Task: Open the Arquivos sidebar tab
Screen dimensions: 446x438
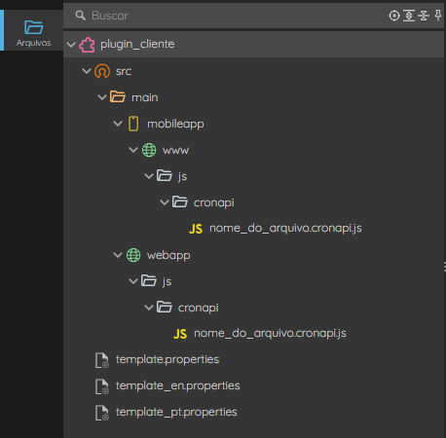Action: (33, 33)
